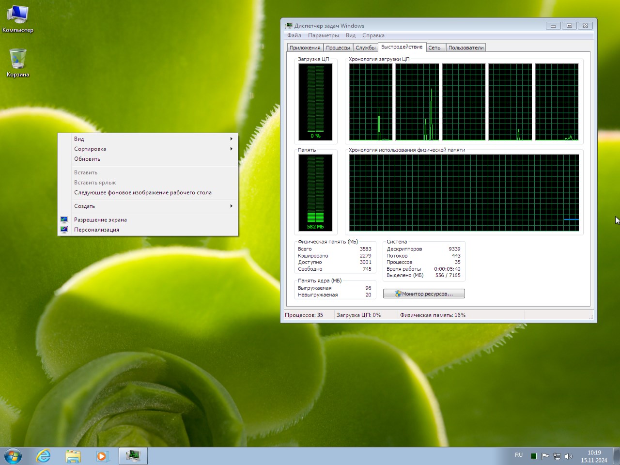
Task: Click the Дескрипторов value 9339
Action: pos(454,249)
